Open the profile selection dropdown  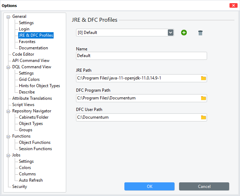(x=170, y=33)
